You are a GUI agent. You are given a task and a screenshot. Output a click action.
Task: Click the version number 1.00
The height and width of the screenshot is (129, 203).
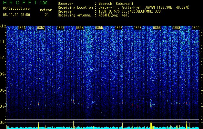click(x=44, y=3)
